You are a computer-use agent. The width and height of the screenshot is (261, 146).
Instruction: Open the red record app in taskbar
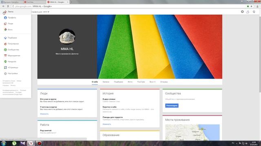(40, 143)
